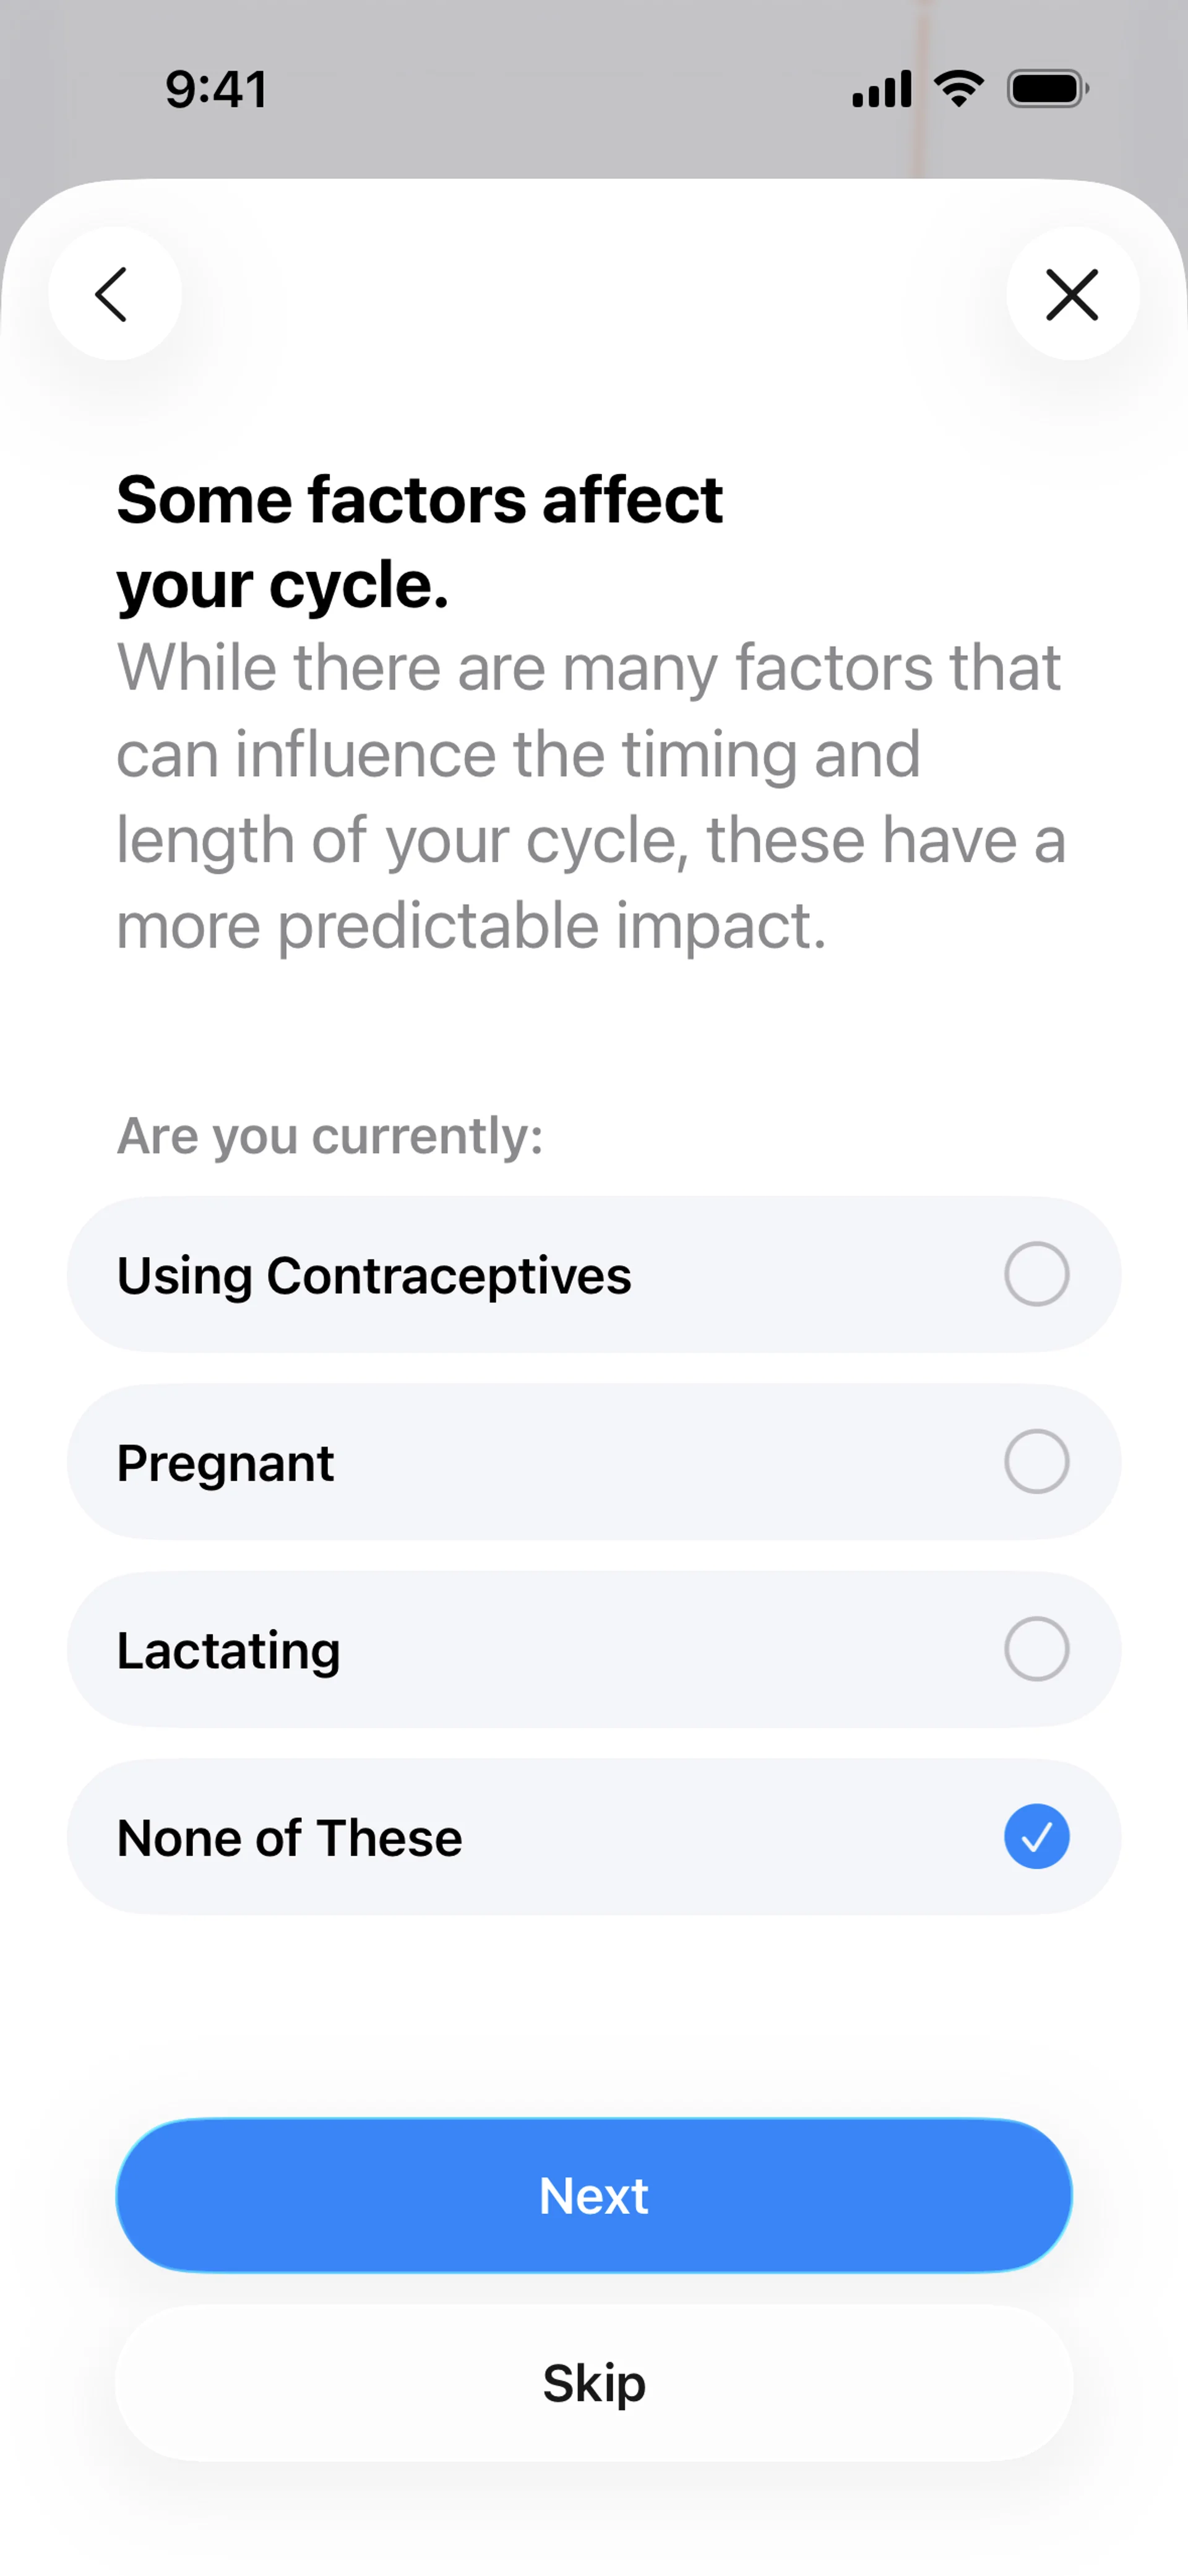Tap the None of These label

pos(289,1838)
